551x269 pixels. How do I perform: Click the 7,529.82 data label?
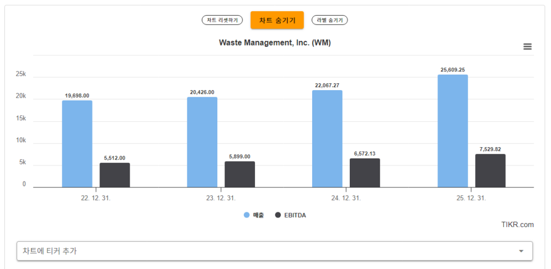[490, 149]
